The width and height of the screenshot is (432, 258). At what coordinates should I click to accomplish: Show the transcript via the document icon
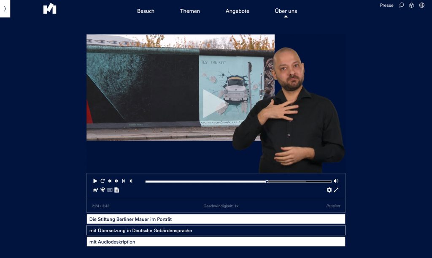[x=117, y=190]
